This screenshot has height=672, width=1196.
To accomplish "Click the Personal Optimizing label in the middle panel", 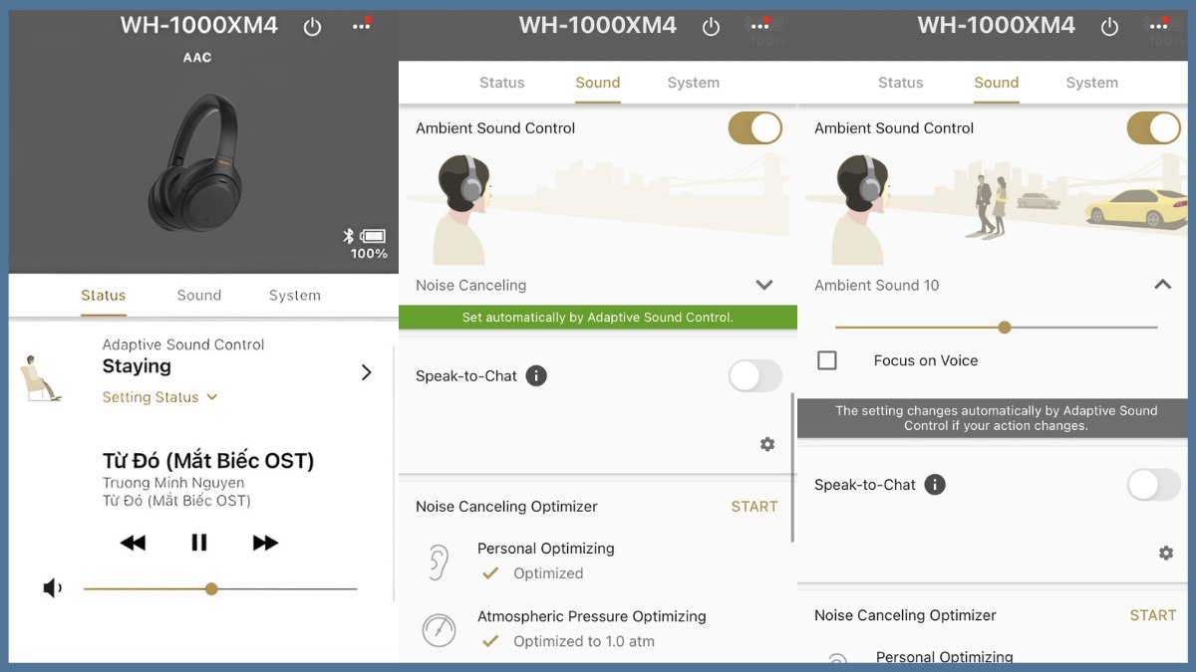I will point(546,549).
